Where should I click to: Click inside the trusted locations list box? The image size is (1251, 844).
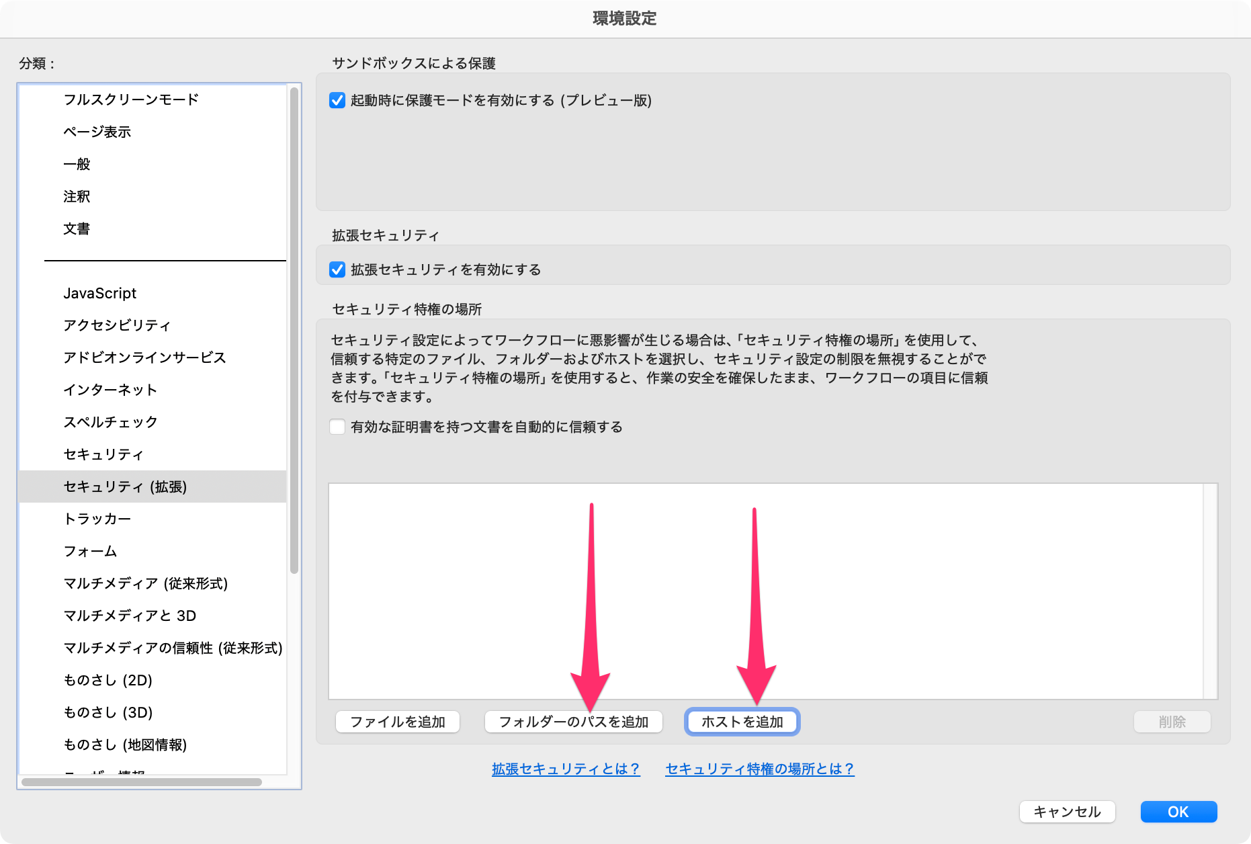(773, 591)
